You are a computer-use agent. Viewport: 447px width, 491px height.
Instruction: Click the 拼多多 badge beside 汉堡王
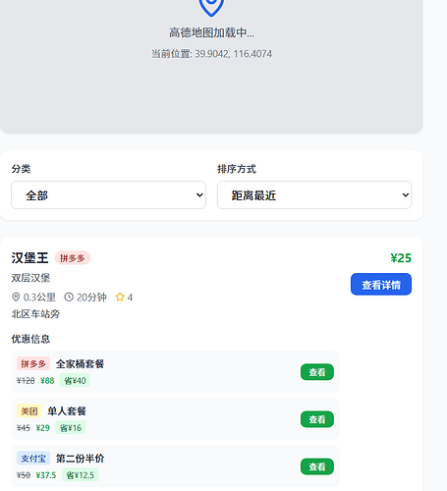coord(73,258)
